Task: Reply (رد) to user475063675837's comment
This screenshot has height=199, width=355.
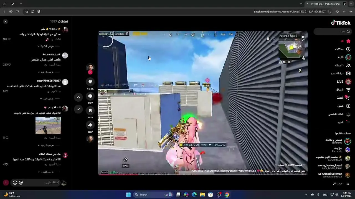Action: 48,91
